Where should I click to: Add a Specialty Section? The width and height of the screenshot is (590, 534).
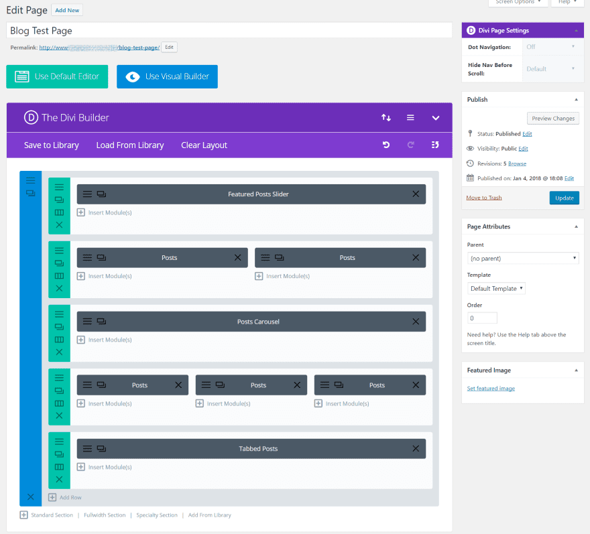(156, 515)
